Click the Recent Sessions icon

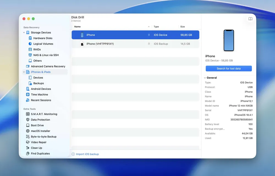pos(28,100)
